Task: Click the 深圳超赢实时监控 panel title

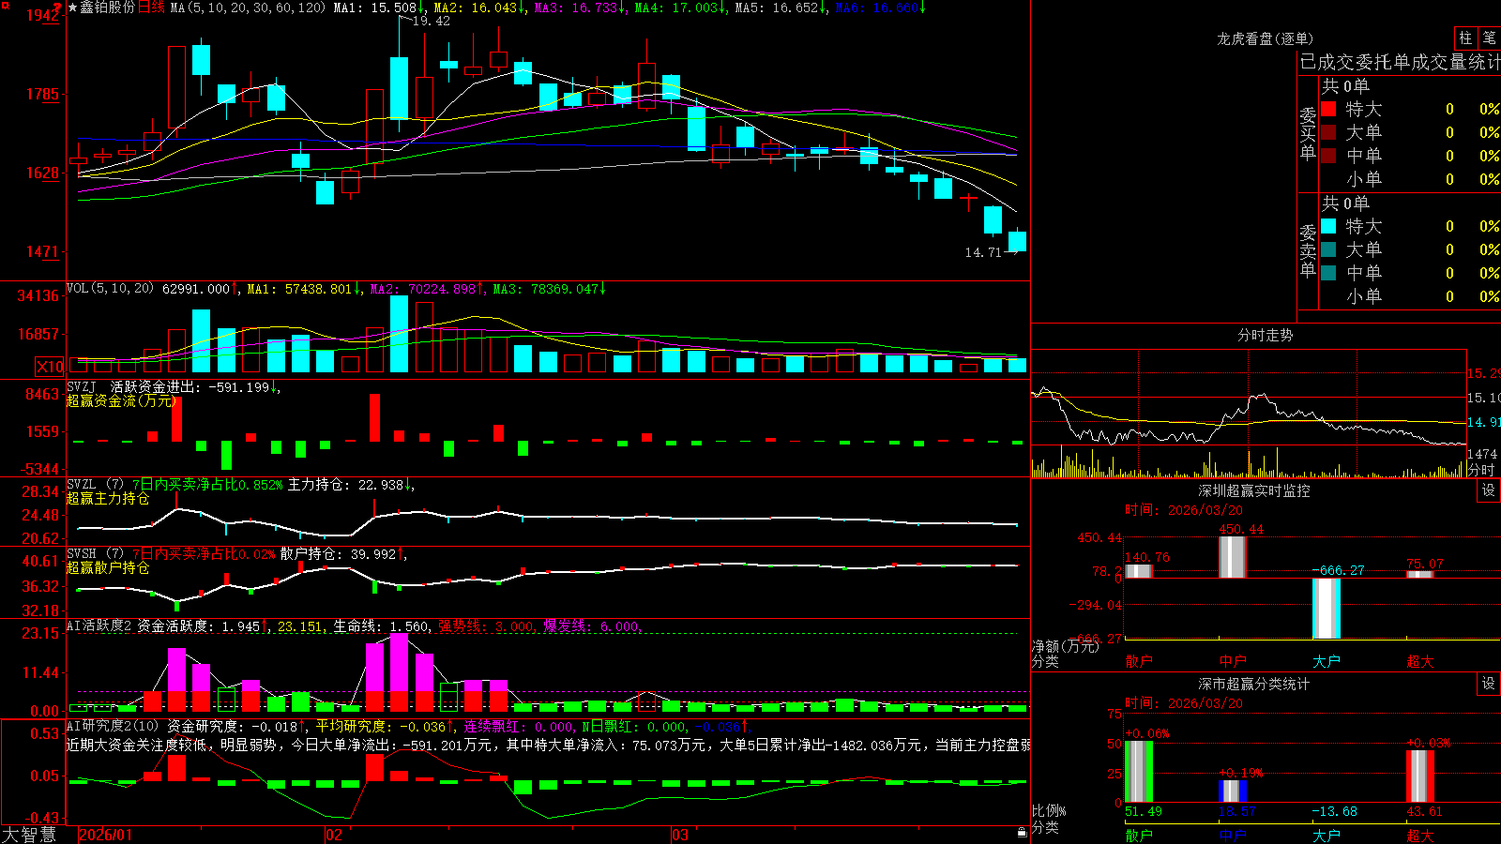Action: [x=1254, y=490]
